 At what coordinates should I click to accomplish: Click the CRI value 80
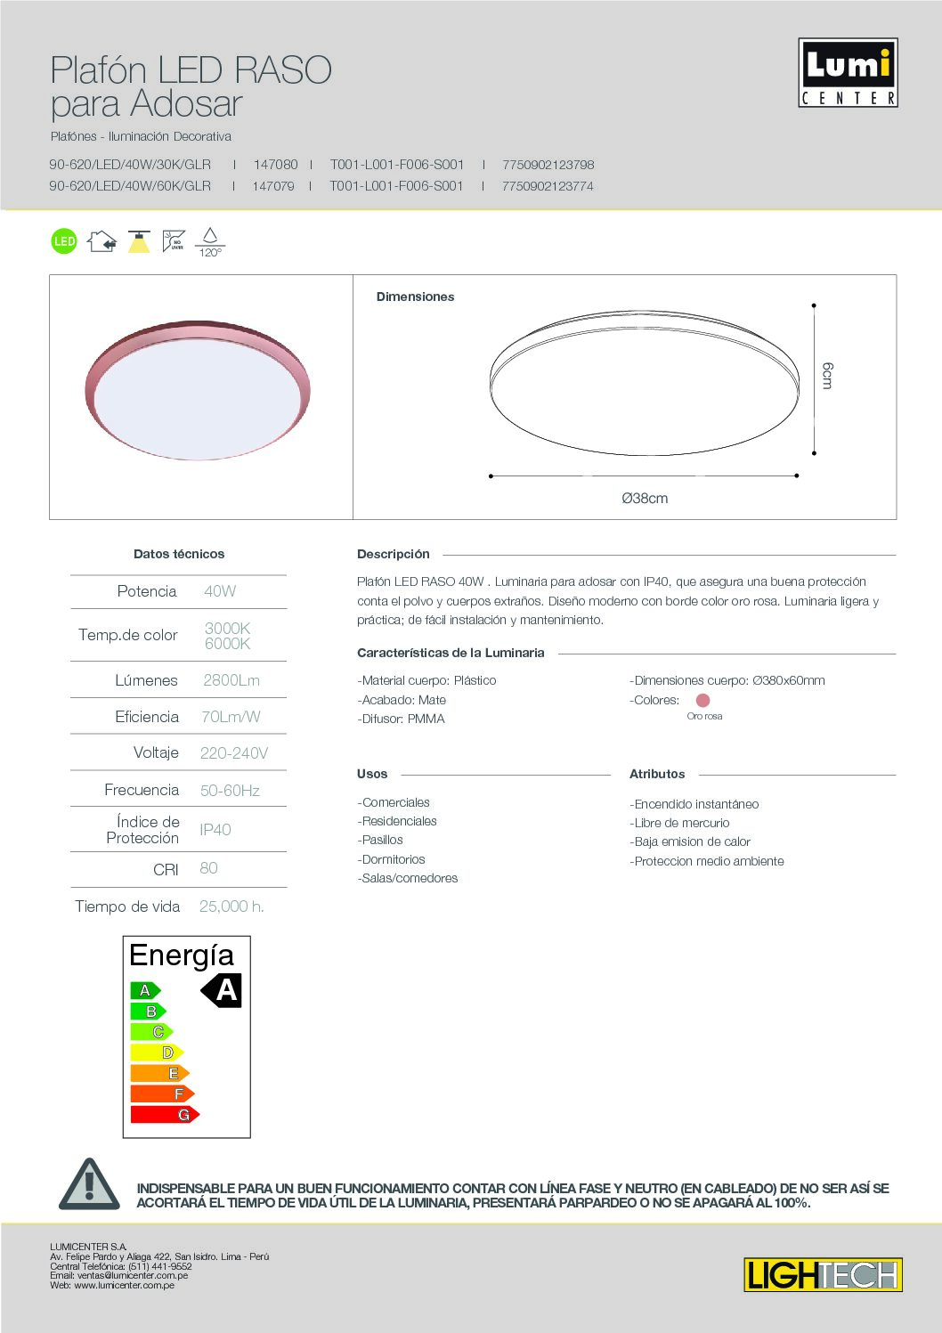coord(209,868)
